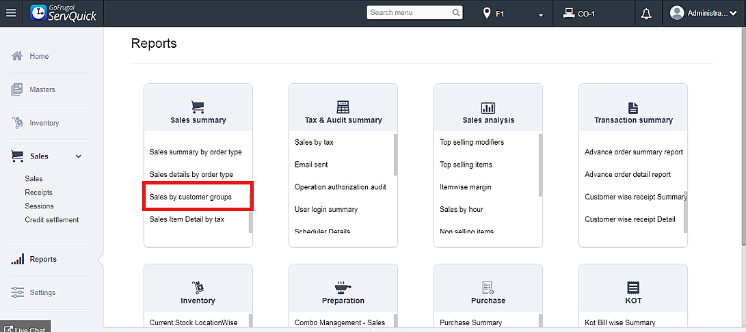This screenshot has width=746, height=332.
Task: Collapse the Sales sidebar section
Action: [x=78, y=156]
